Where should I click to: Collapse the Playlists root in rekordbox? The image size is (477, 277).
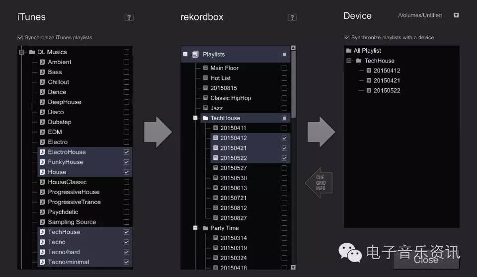[185, 54]
